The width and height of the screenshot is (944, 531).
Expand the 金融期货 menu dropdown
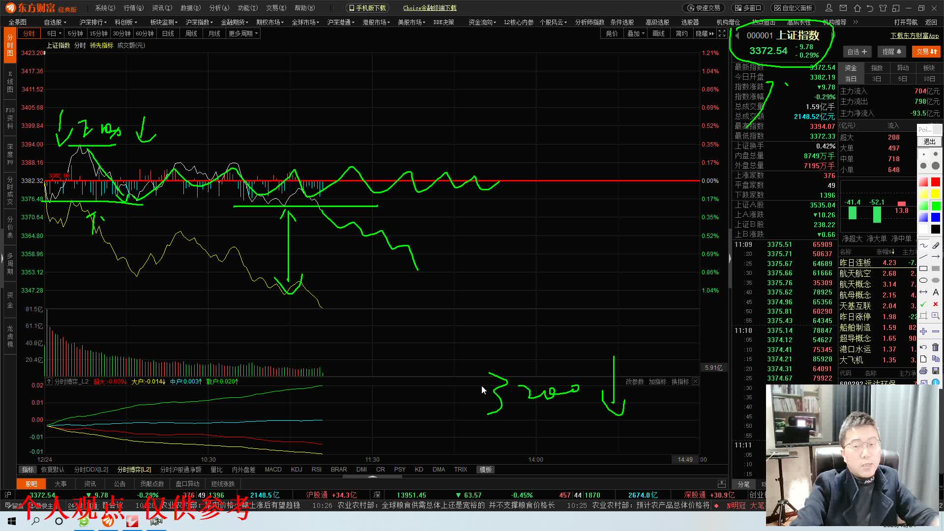click(234, 22)
